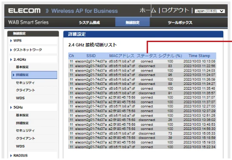Click timestamp 2022/10/03 11:35:48
The width and height of the screenshot is (232, 160).
[x=199, y=88]
